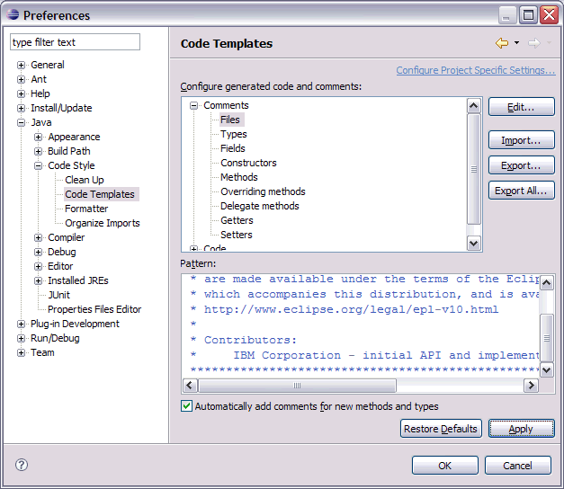Expand the Compiler node
Image resolution: width=564 pixels, height=489 pixels.
coord(38,237)
